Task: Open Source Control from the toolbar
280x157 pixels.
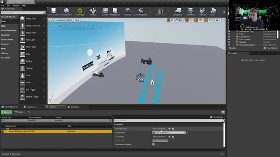Action: tap(66, 11)
